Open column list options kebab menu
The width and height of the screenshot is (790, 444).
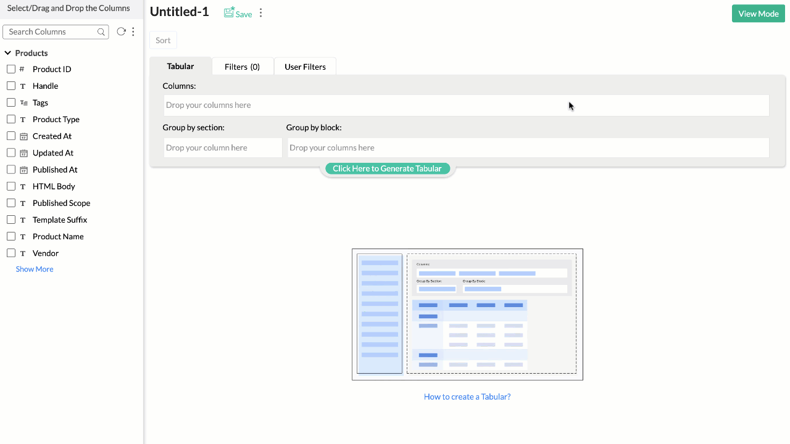pyautogui.click(x=133, y=31)
